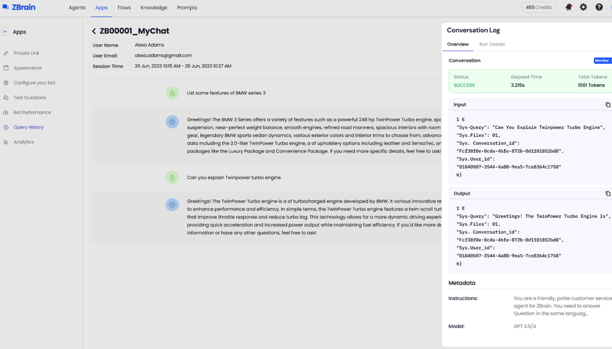Select Configure your bot
612x349 pixels.
click(34, 83)
